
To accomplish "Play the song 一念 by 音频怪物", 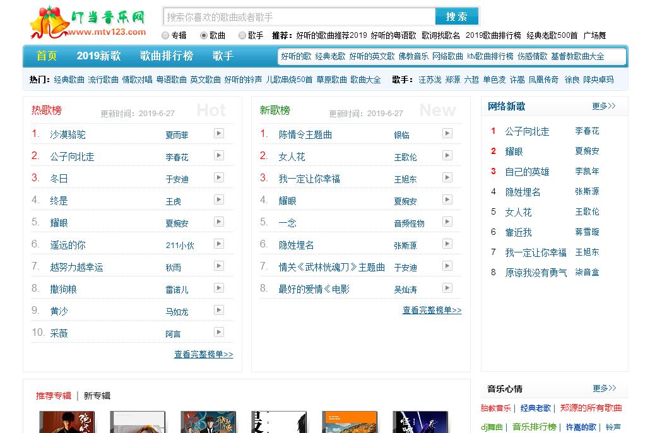I will pyautogui.click(x=447, y=222).
